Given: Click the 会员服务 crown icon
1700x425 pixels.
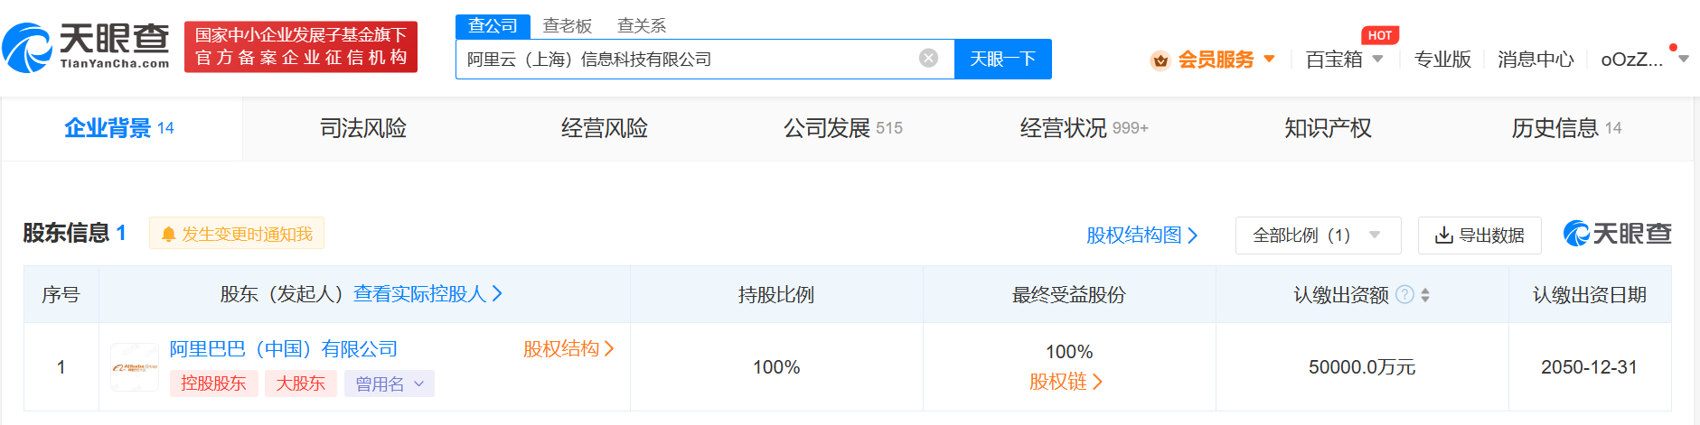Looking at the screenshot, I should (x=1160, y=60).
